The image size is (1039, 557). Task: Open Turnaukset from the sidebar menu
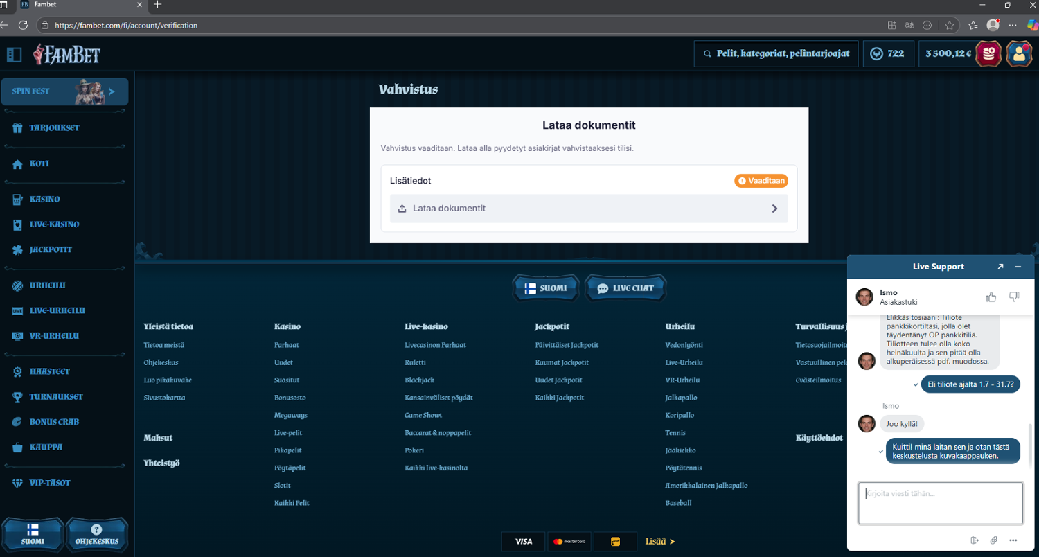[x=55, y=397]
